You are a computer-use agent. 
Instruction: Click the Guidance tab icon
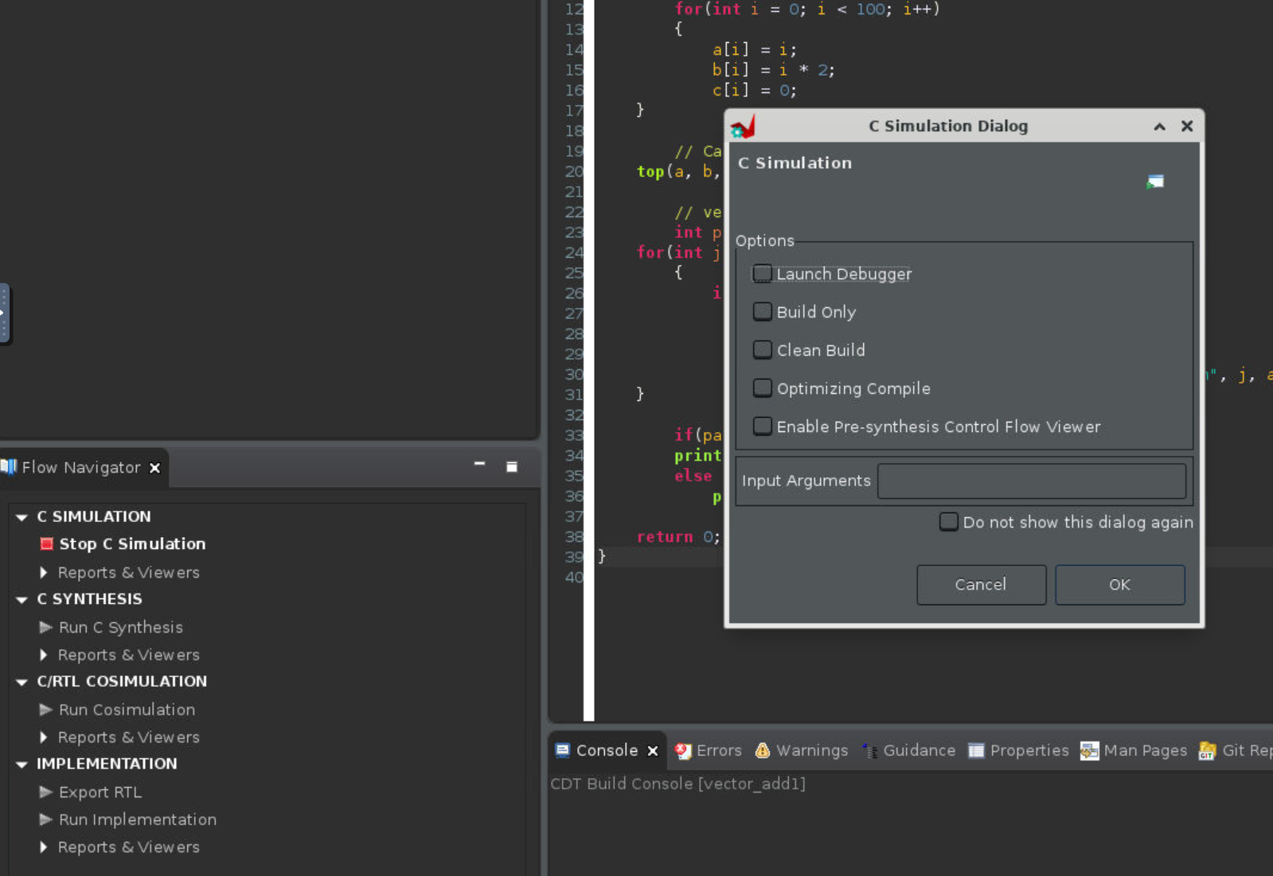point(870,750)
